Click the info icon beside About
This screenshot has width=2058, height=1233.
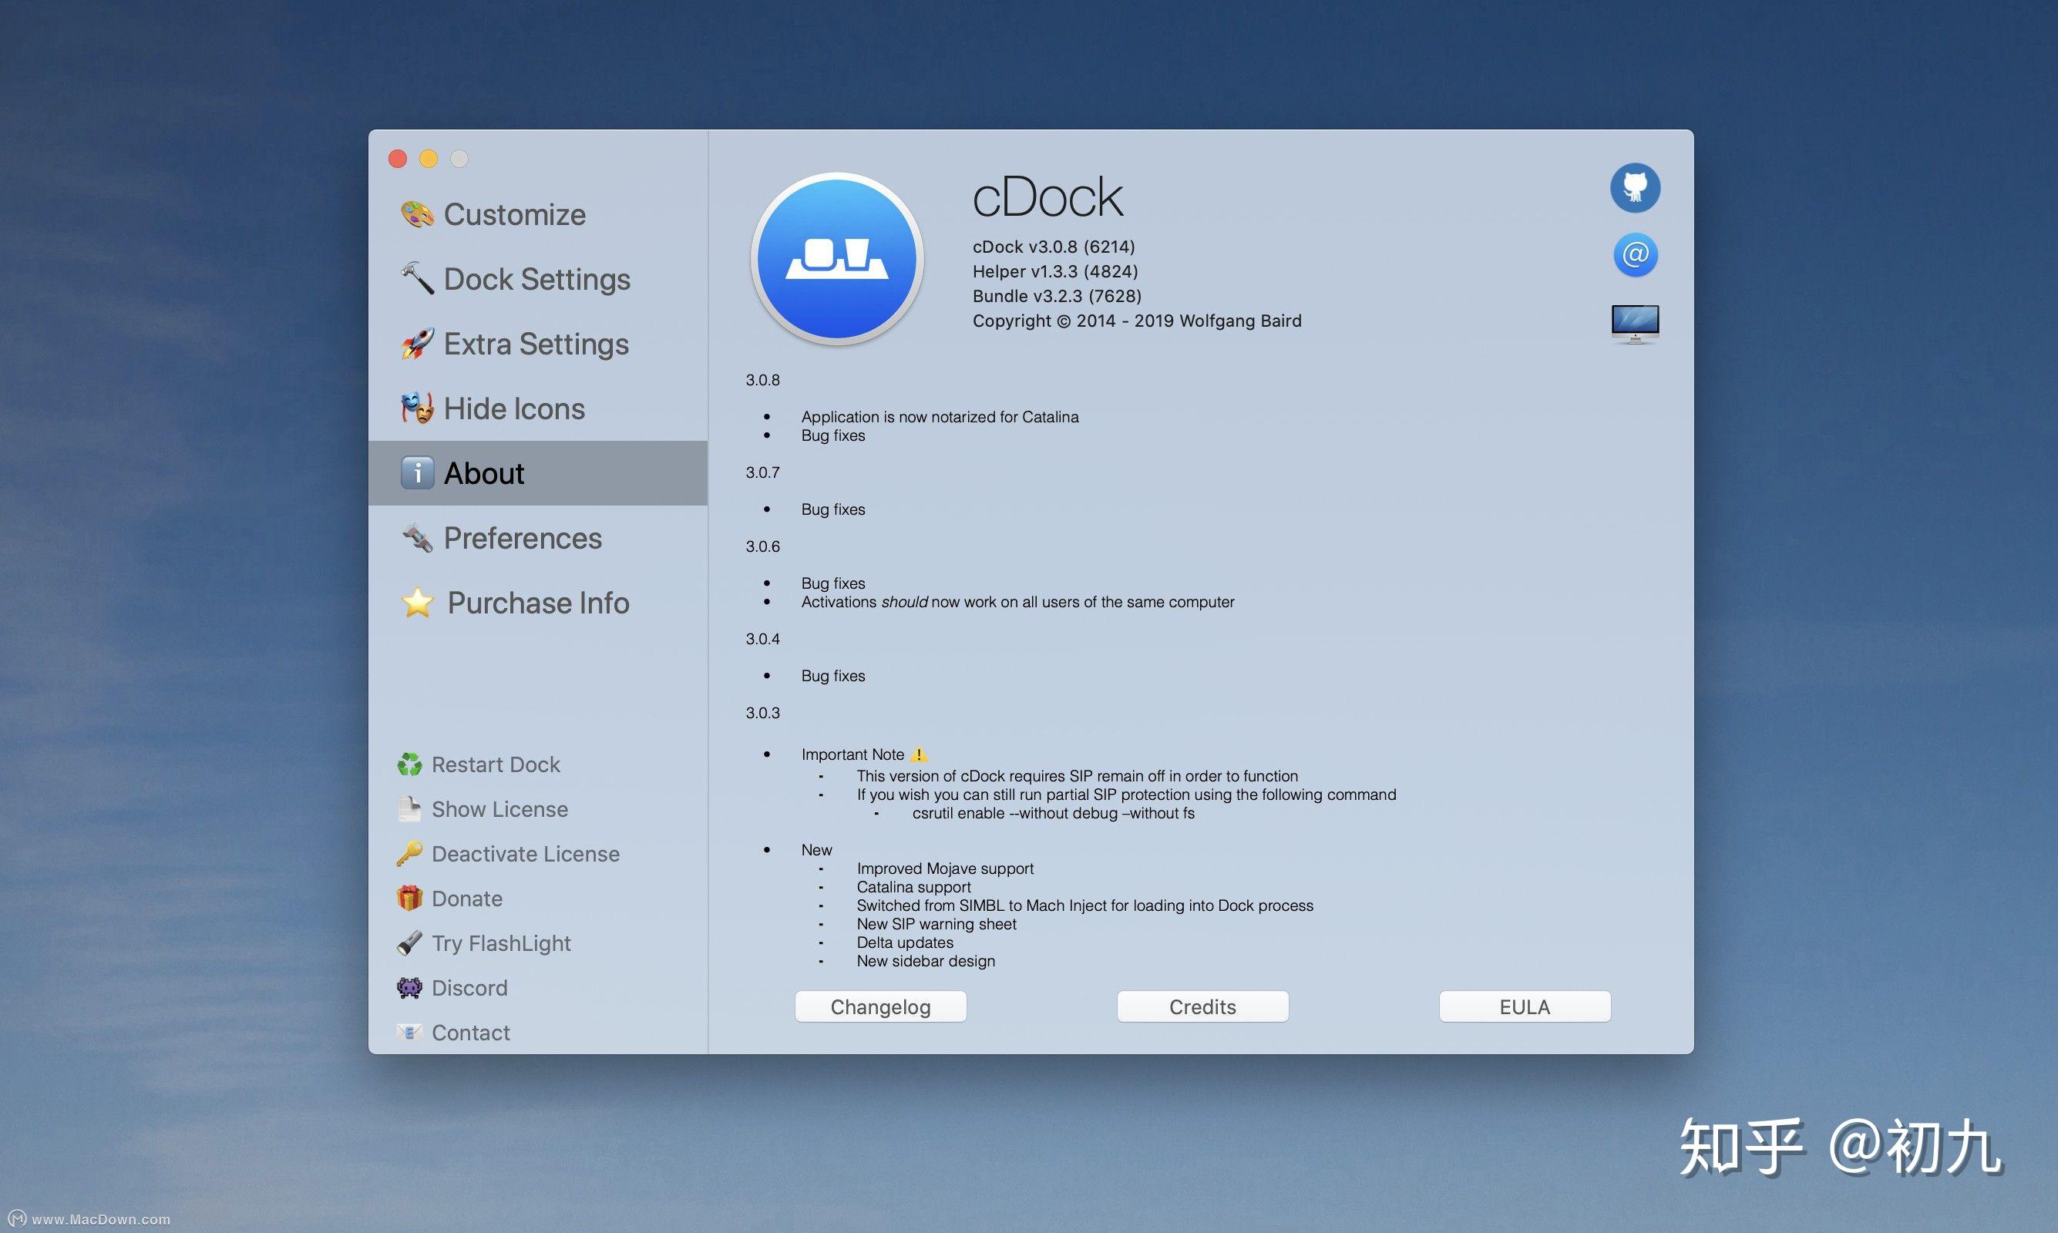417,472
